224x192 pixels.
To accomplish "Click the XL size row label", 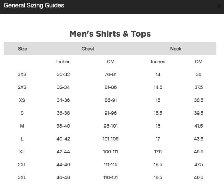I will click(x=22, y=152).
